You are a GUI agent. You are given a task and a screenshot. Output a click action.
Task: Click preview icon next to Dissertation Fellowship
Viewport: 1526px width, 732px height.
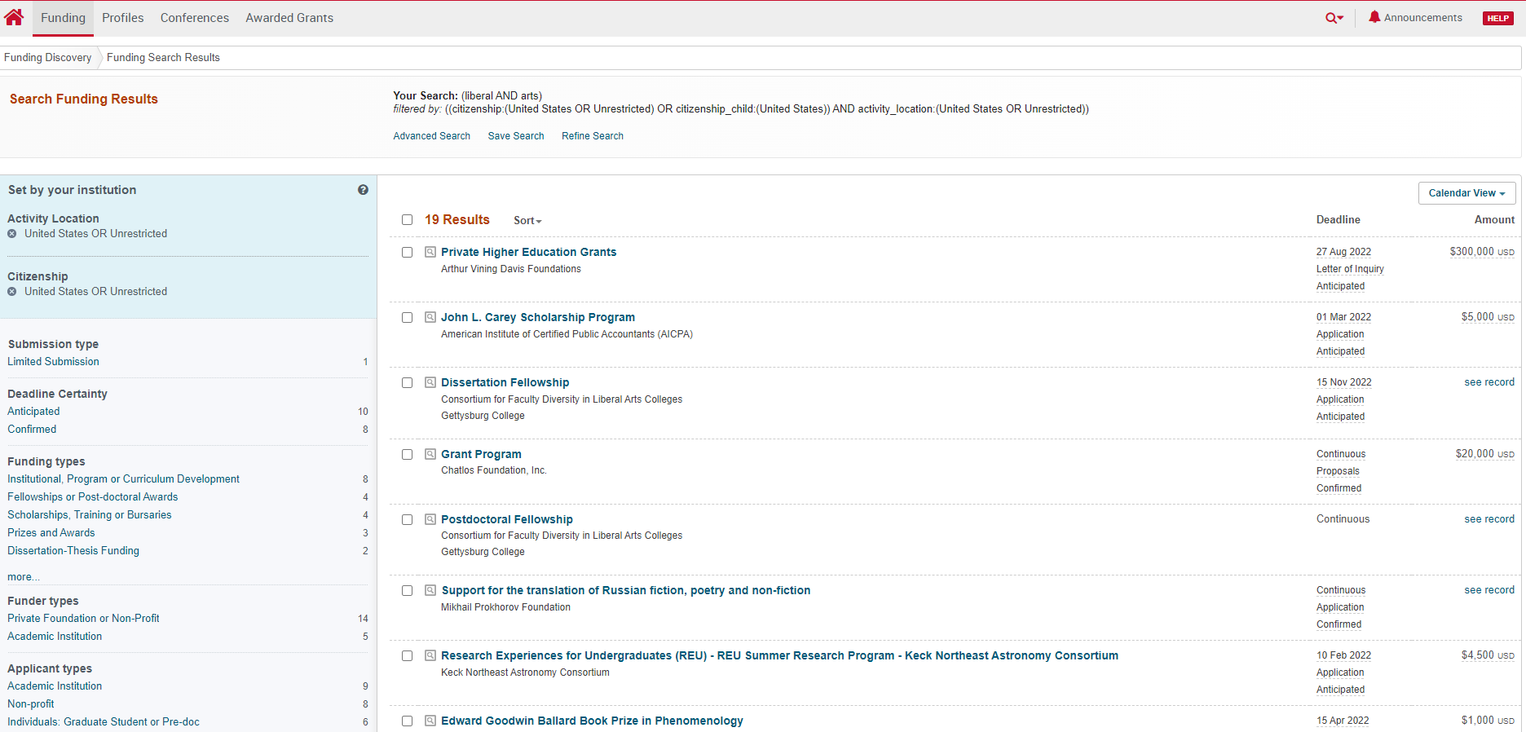430,382
